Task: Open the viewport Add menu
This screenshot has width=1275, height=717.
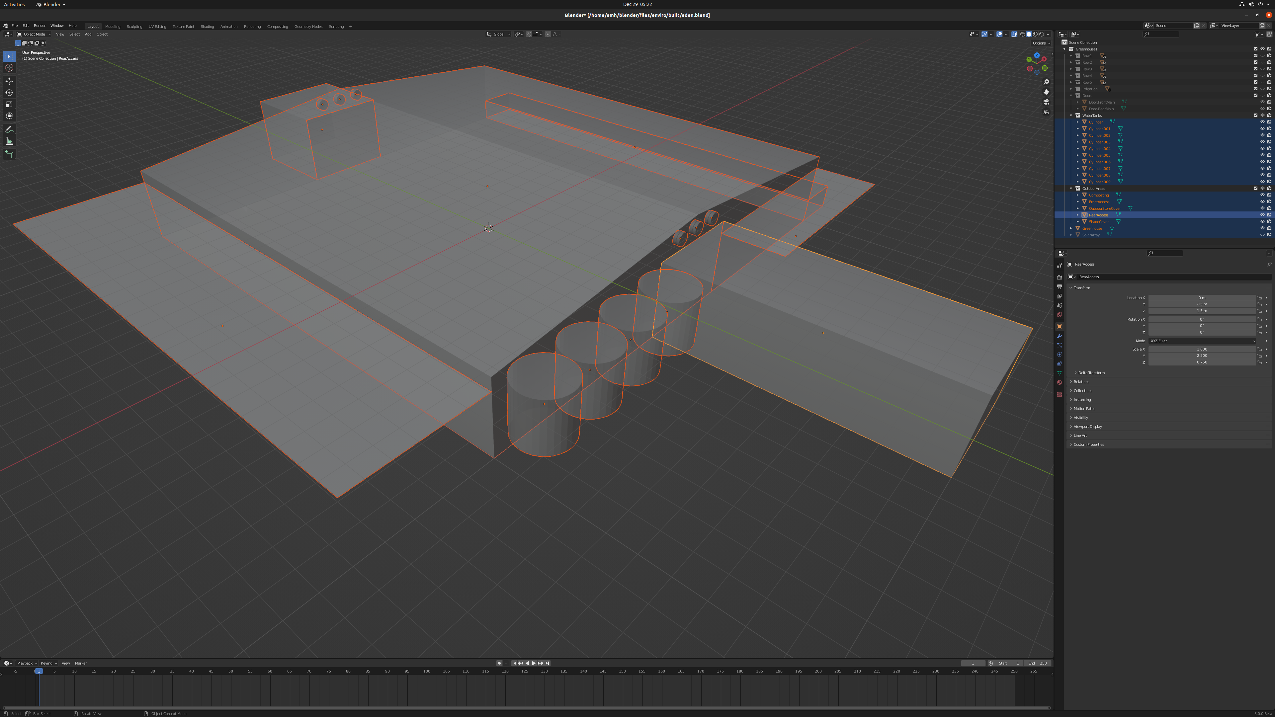Action: click(88, 34)
